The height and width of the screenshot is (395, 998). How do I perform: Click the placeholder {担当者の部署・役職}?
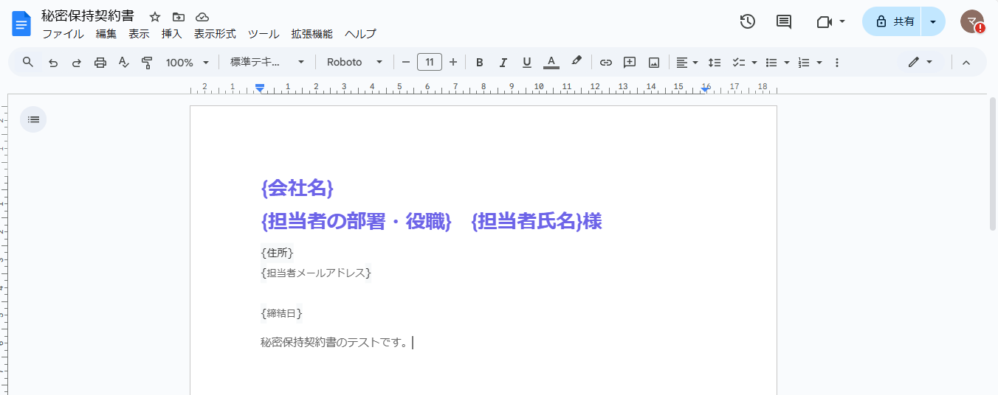pyautogui.click(x=356, y=221)
